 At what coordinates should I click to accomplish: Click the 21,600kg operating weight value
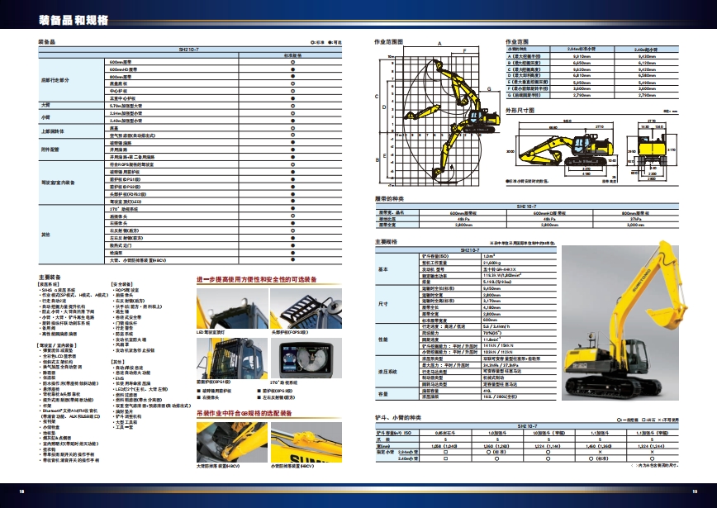pyautogui.click(x=492, y=263)
